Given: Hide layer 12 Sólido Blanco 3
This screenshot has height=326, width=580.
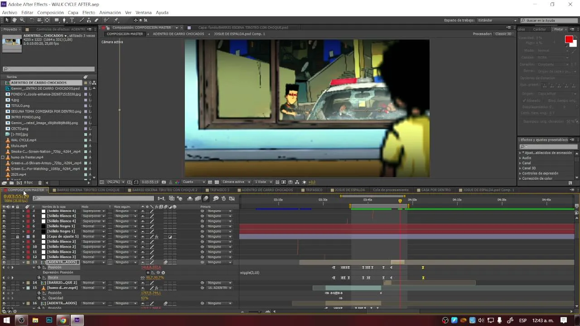Looking at the screenshot, I should click(x=4, y=257).
